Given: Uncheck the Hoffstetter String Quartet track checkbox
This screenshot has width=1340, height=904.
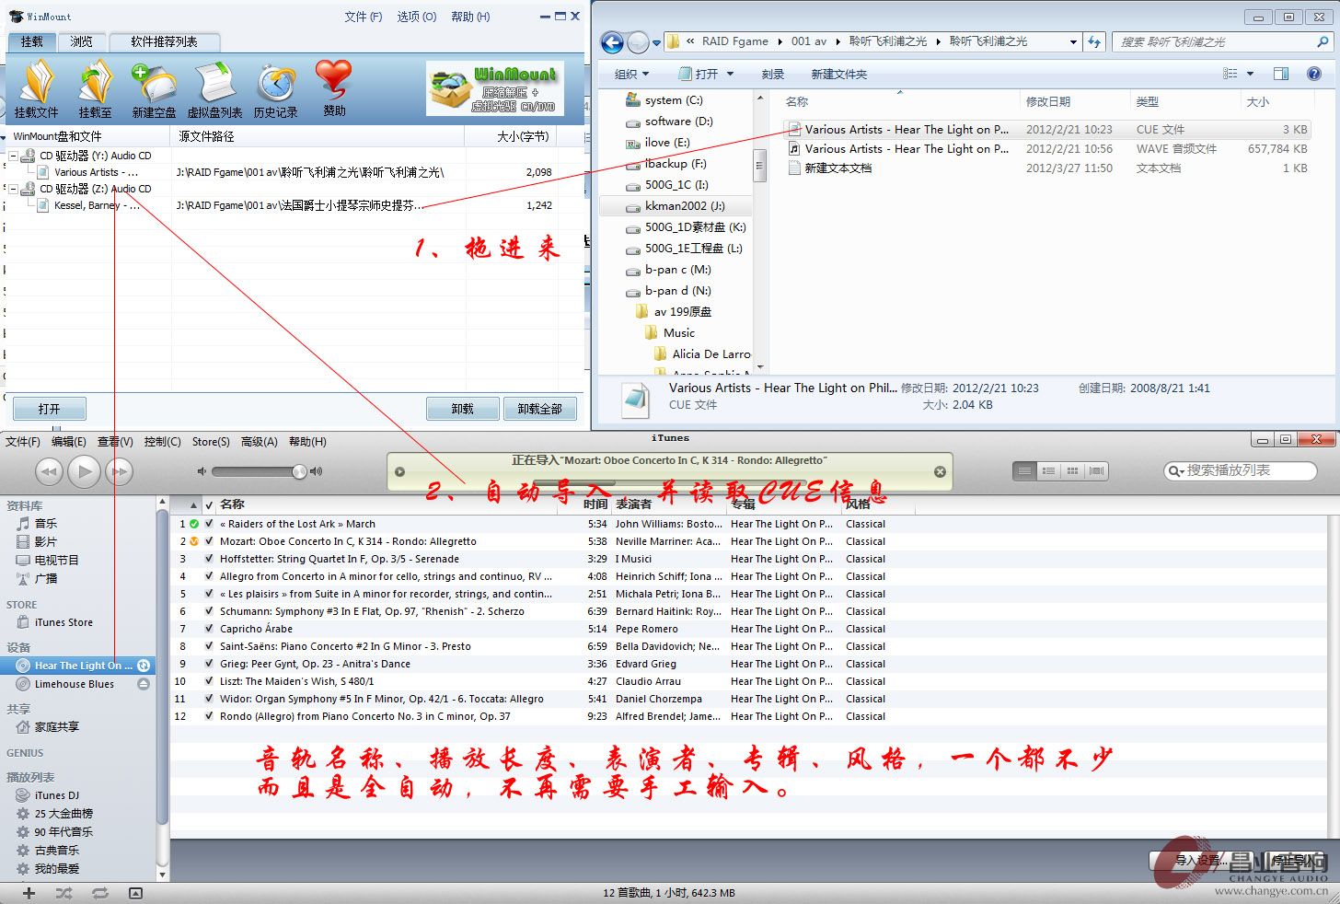Looking at the screenshot, I should click(210, 559).
